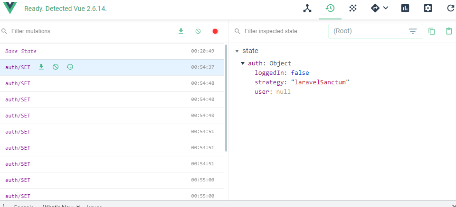Select the auth/SET mutation at 00:54:37

[x=112, y=67]
